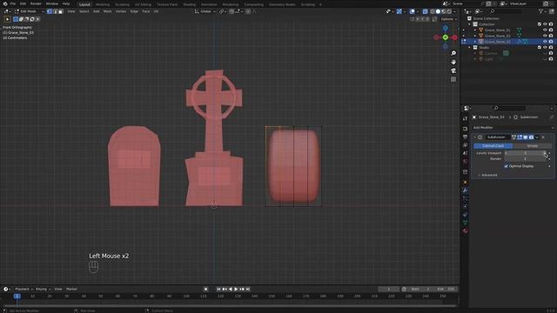
Task: Open the UV menu
Action: tap(156, 11)
